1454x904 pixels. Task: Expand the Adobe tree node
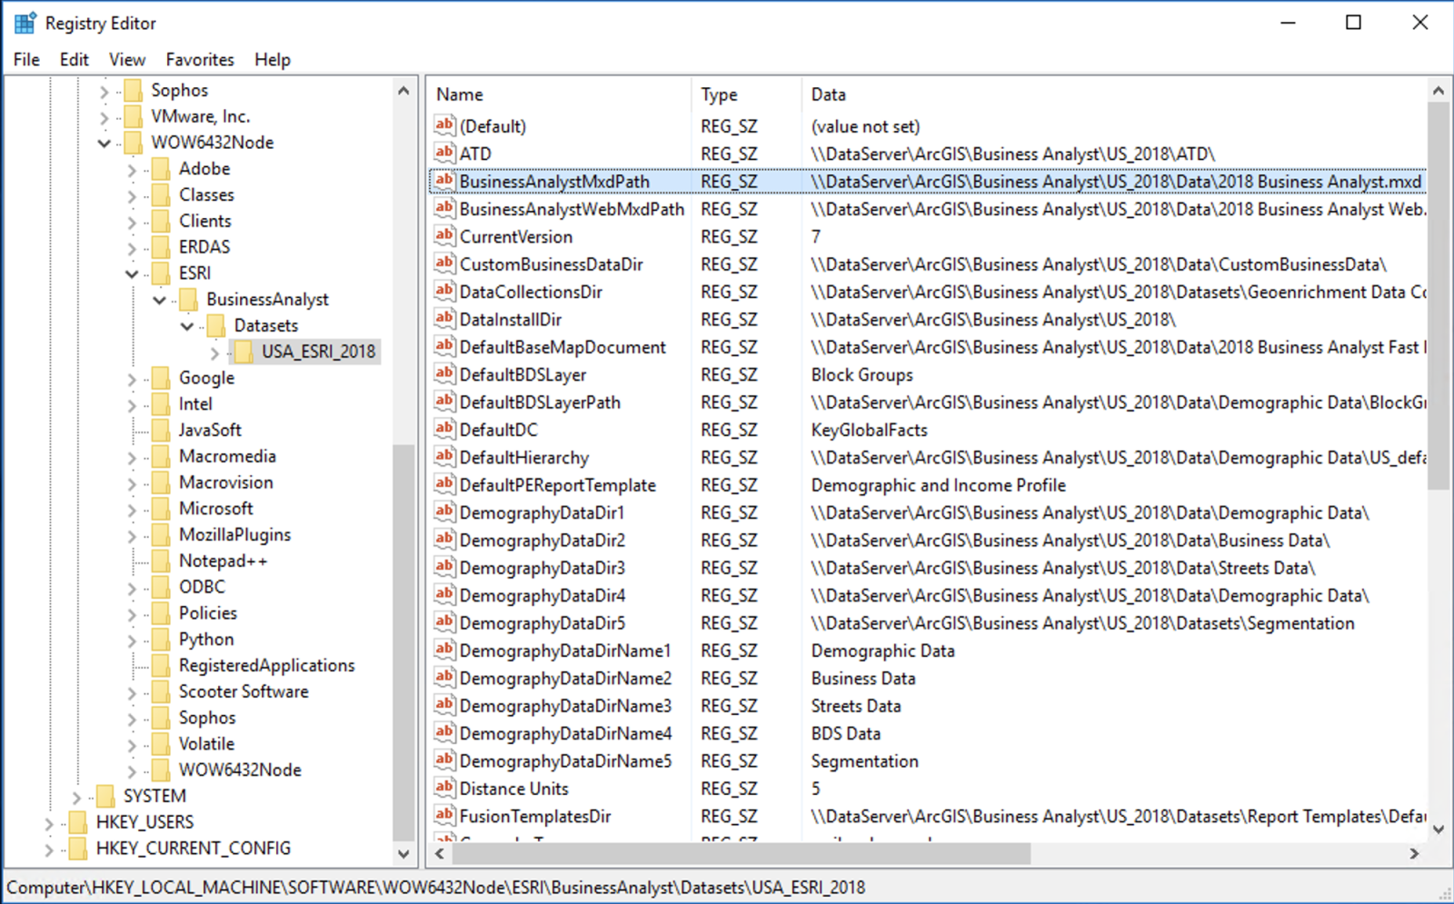click(132, 169)
